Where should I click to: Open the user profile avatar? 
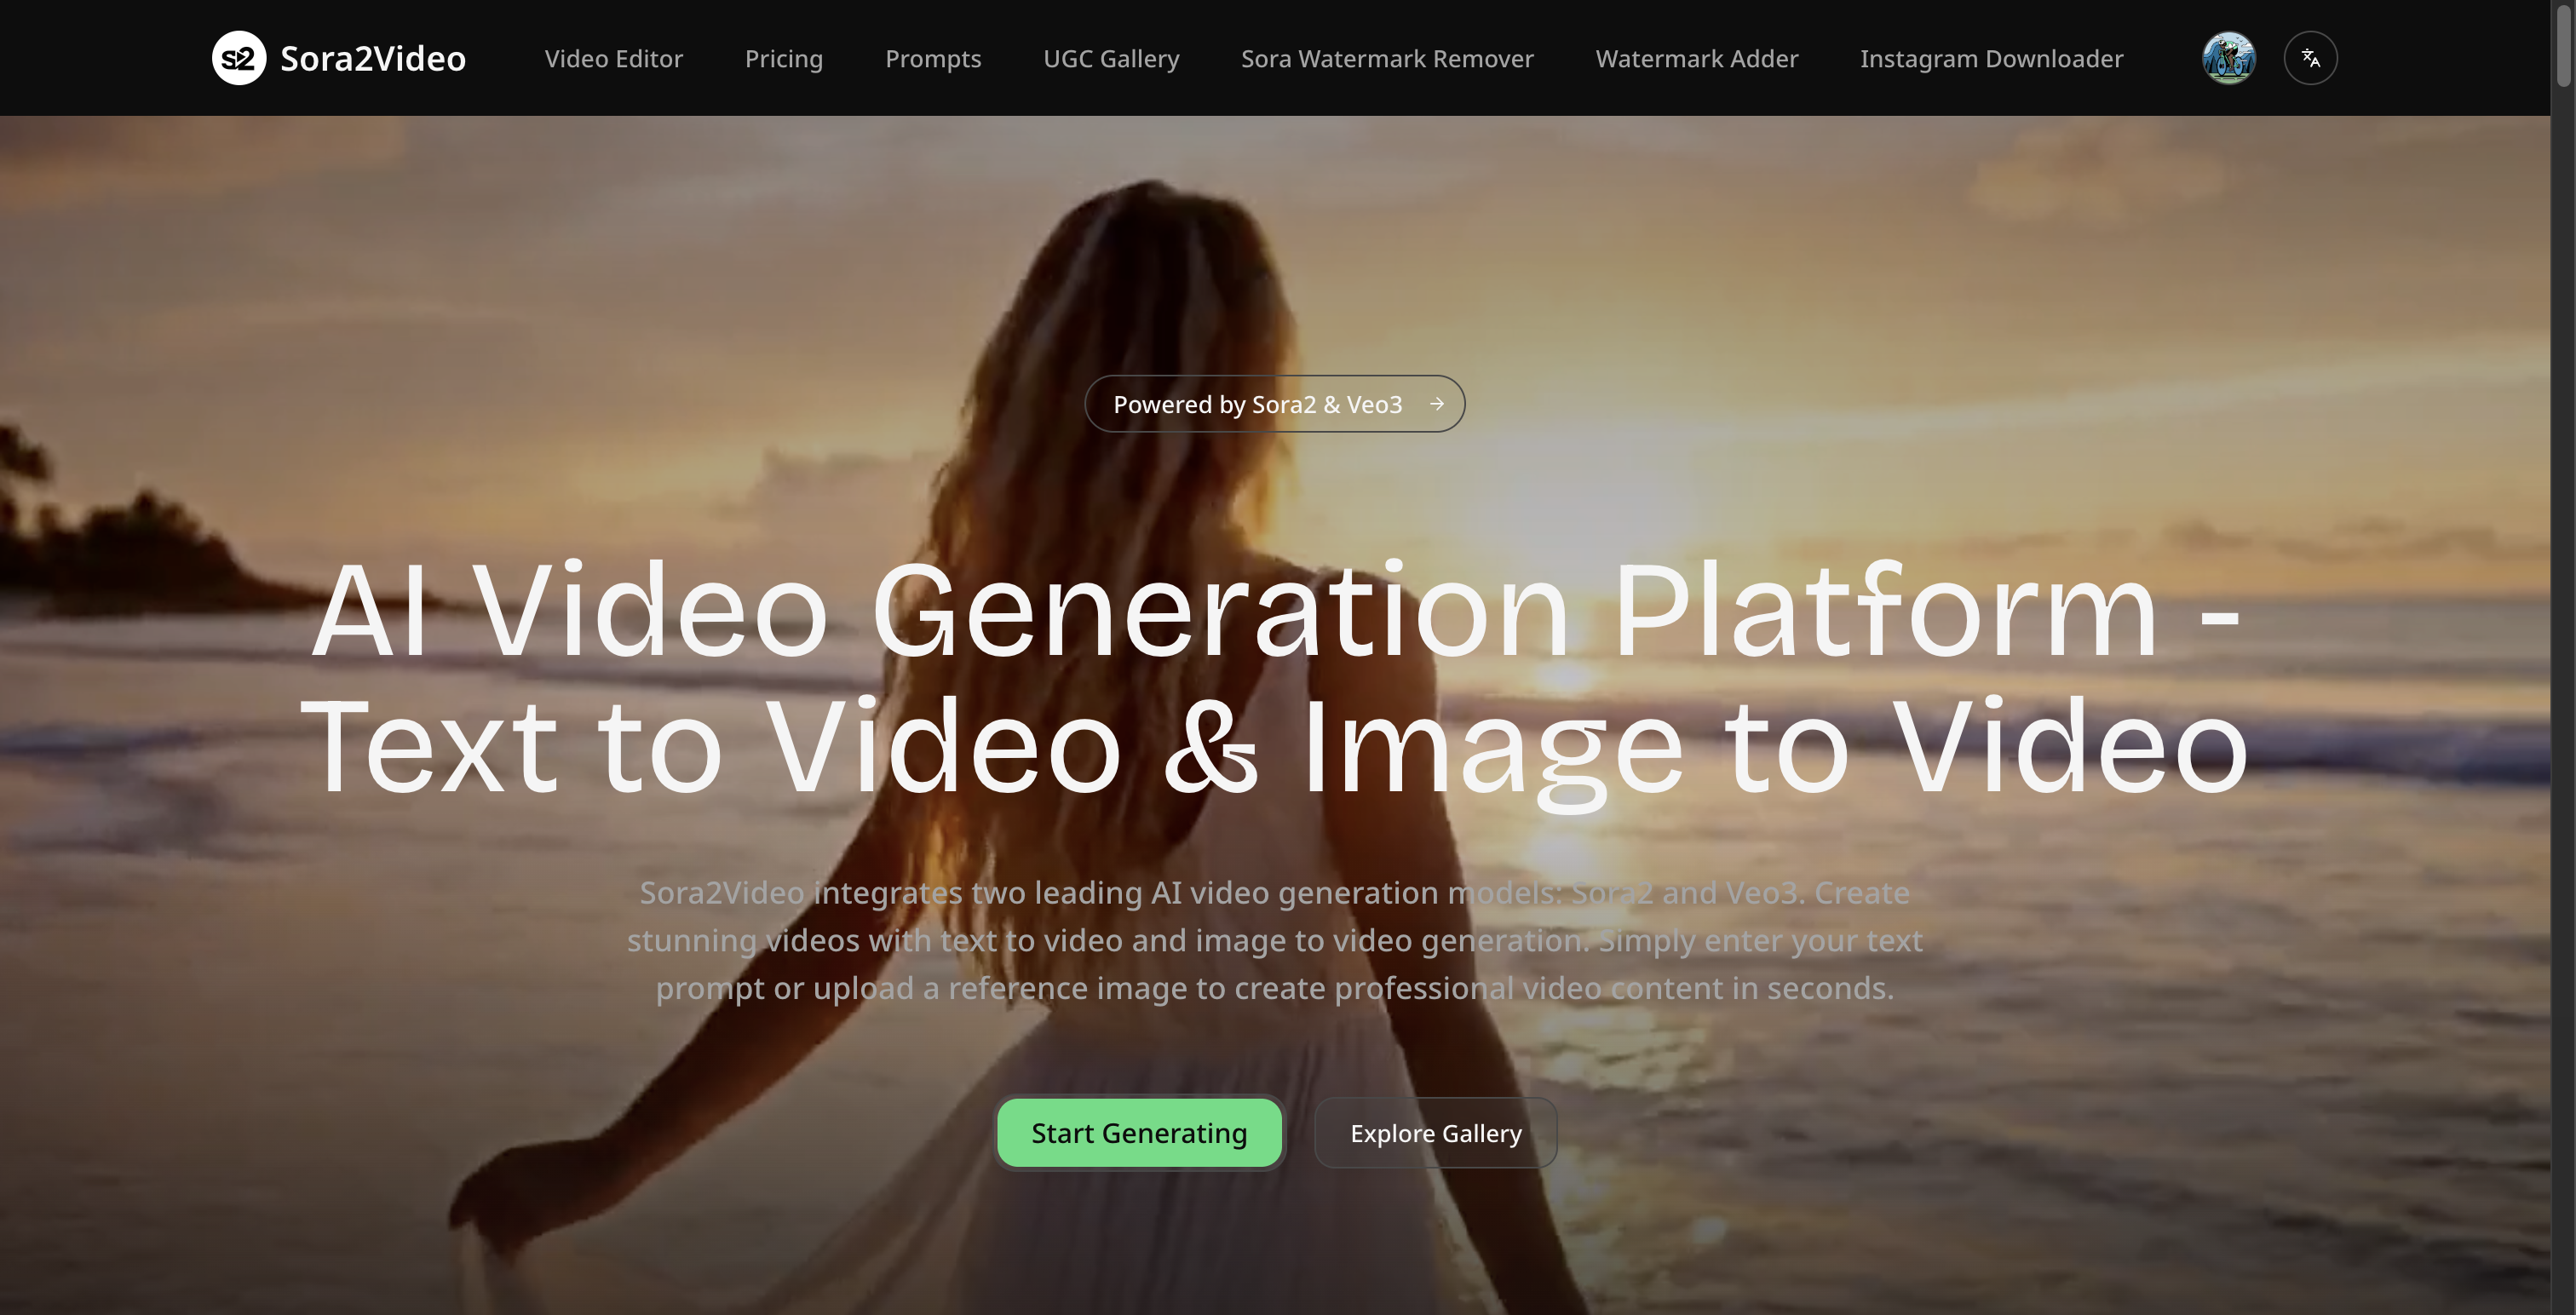click(x=2228, y=58)
